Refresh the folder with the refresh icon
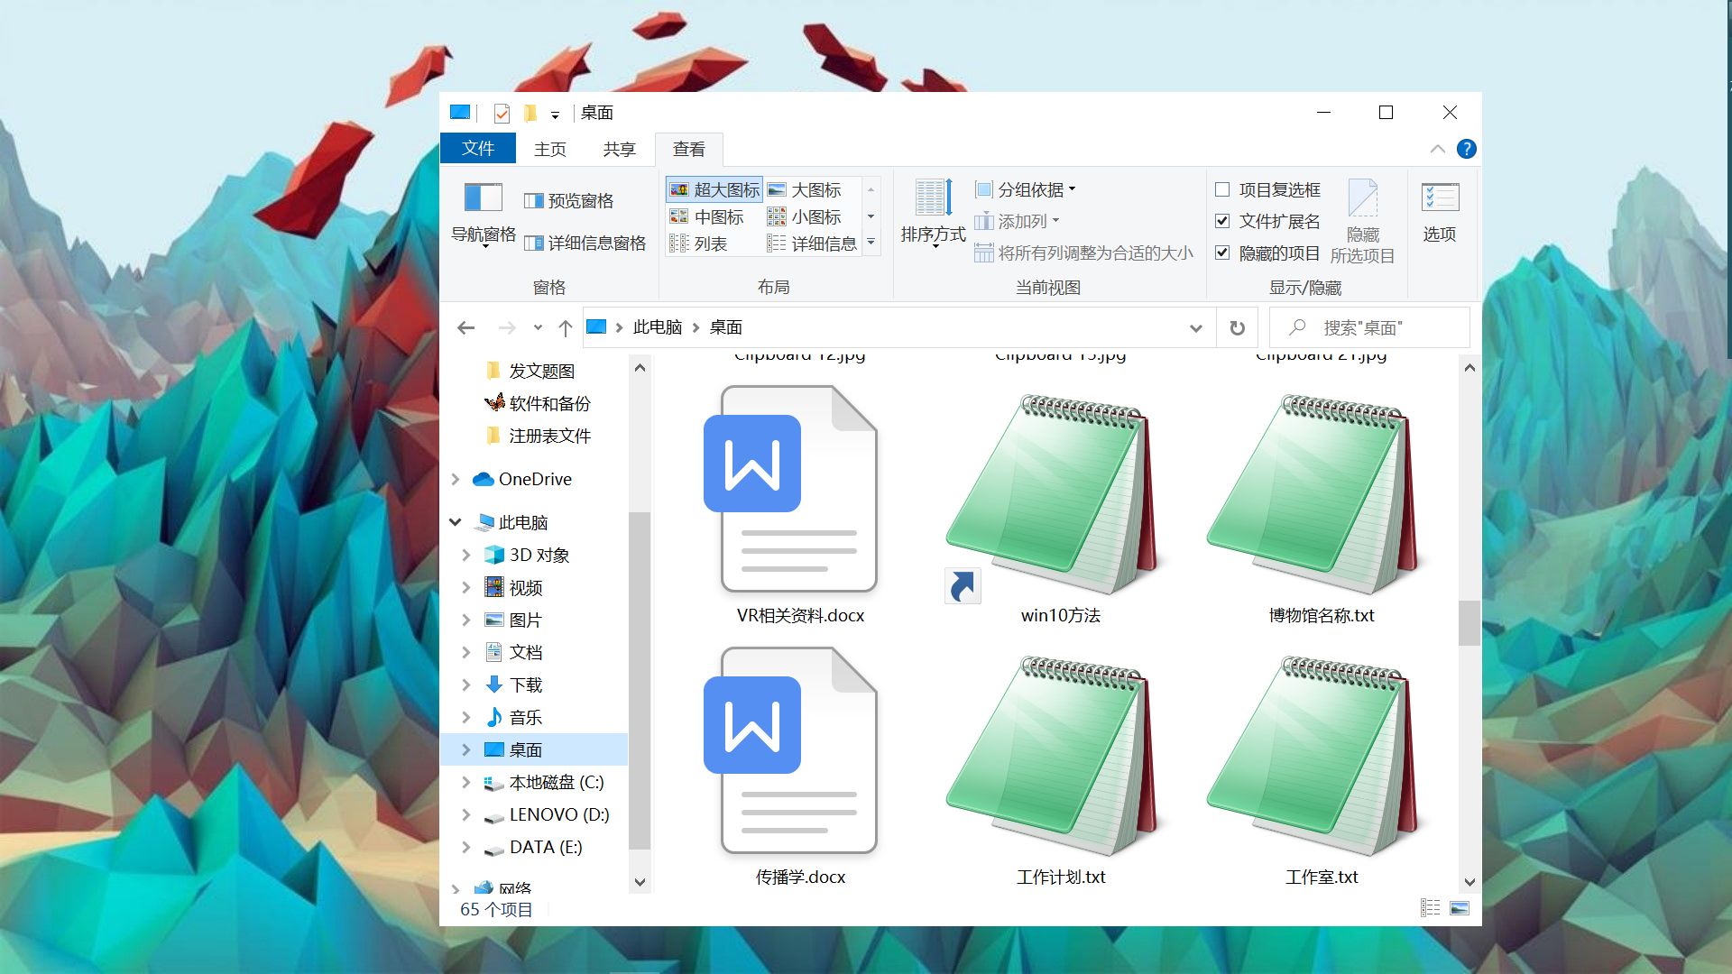This screenshot has height=974, width=1732. tap(1237, 327)
